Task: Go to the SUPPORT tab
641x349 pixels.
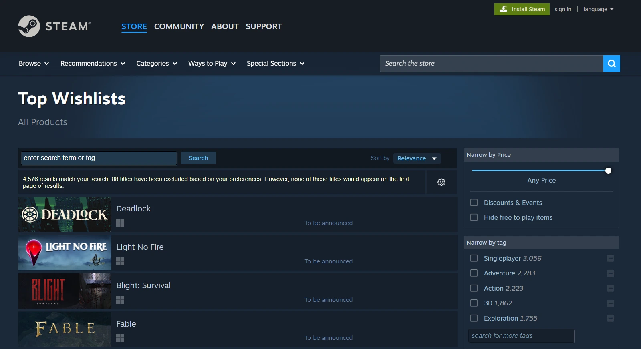Action: click(x=264, y=26)
